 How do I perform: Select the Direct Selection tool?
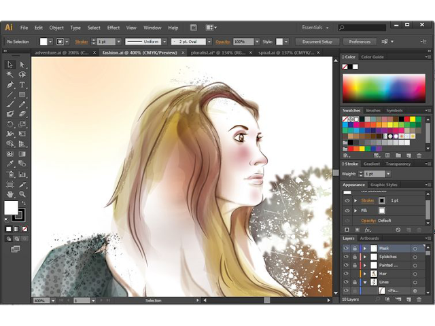(x=22, y=65)
